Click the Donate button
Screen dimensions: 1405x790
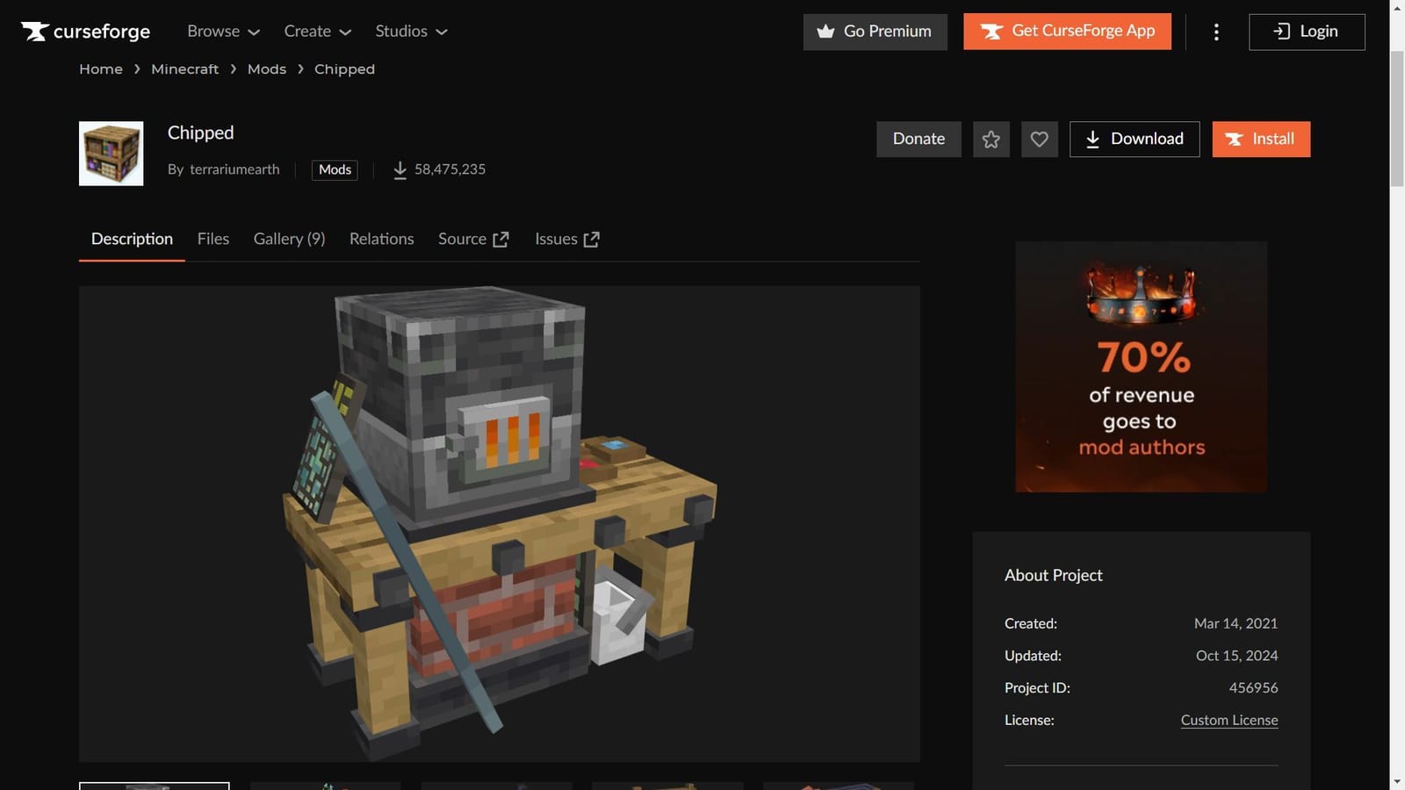tap(919, 139)
